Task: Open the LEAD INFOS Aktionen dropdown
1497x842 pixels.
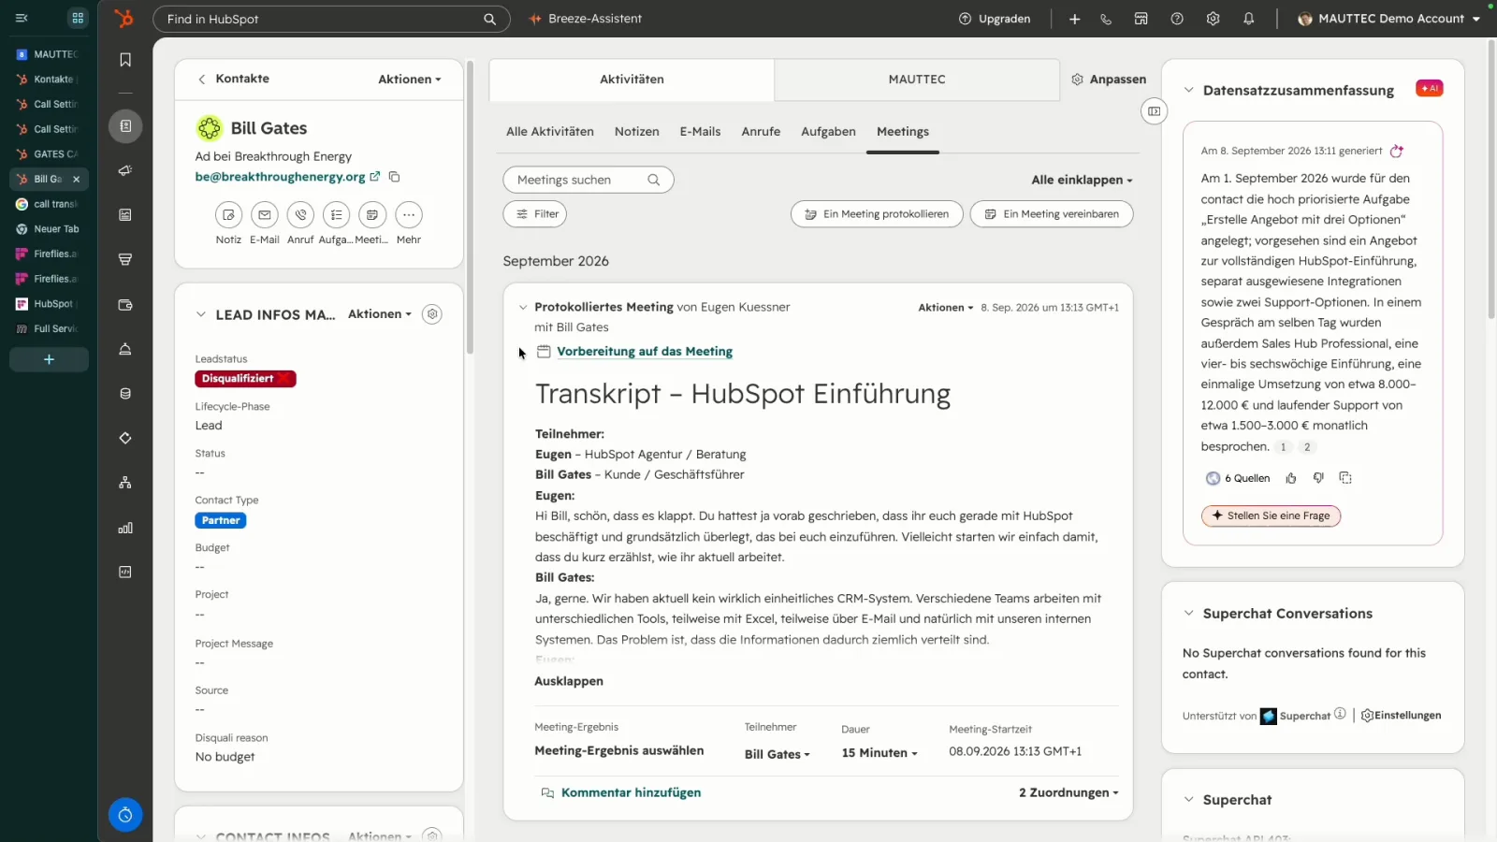Action: (x=380, y=314)
